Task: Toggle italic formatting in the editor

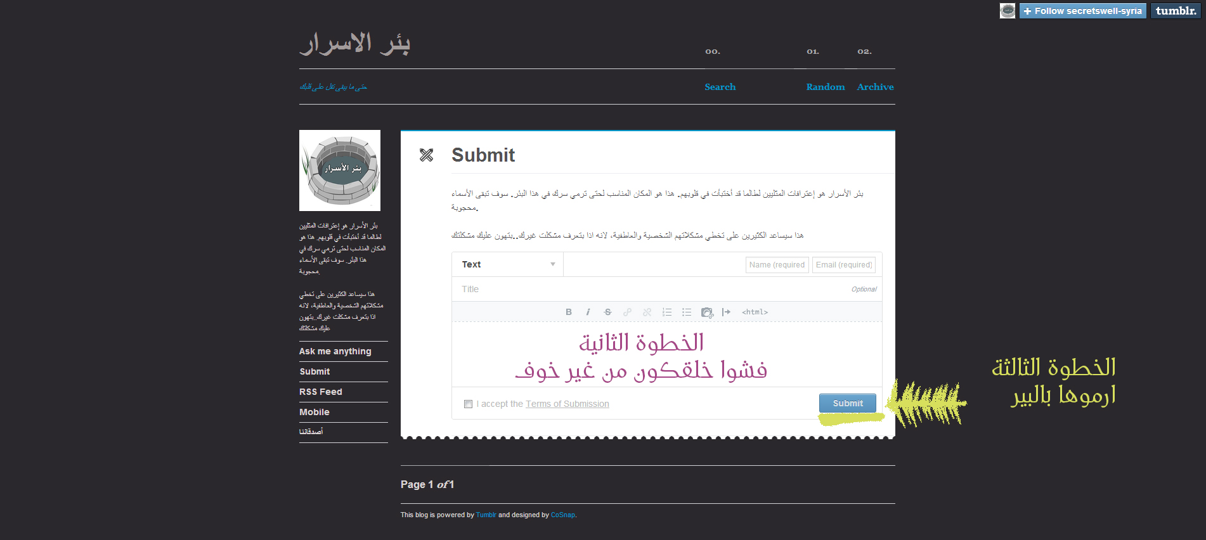Action: point(588,312)
